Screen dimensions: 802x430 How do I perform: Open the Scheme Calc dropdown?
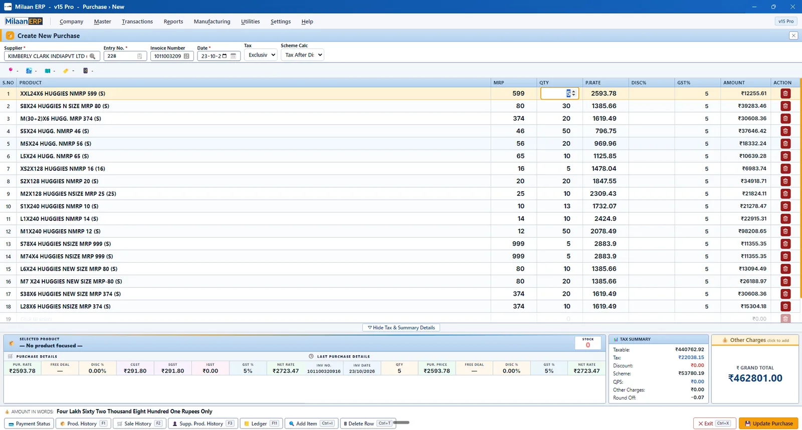[x=302, y=55]
